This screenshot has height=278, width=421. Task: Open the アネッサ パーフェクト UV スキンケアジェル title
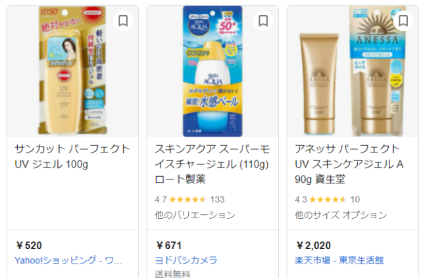pyautogui.click(x=349, y=164)
